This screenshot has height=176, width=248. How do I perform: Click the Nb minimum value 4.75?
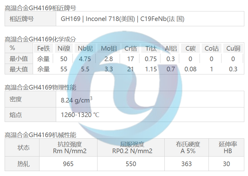coord(85,59)
